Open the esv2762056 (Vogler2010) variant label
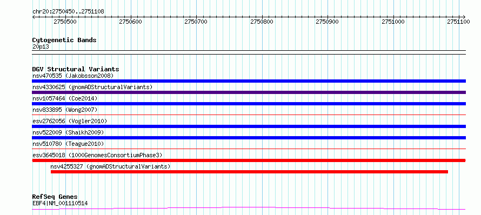The width and height of the screenshot is (481, 215). (x=70, y=121)
